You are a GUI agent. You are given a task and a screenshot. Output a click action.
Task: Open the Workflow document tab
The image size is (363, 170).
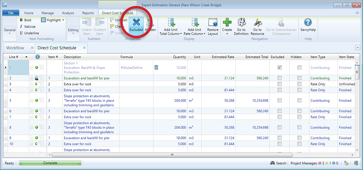coord(15,48)
